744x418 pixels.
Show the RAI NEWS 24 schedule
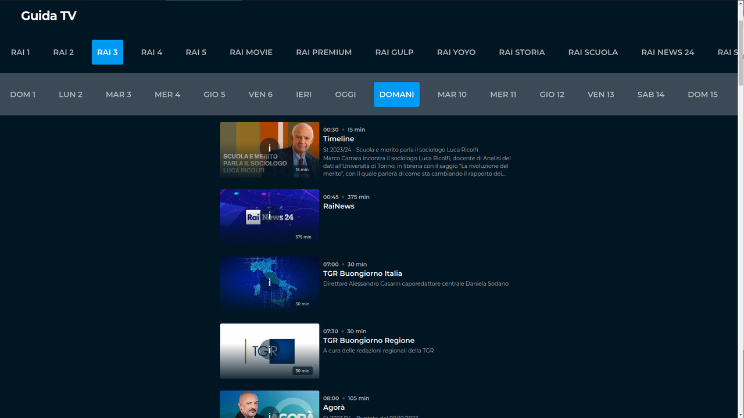[668, 52]
